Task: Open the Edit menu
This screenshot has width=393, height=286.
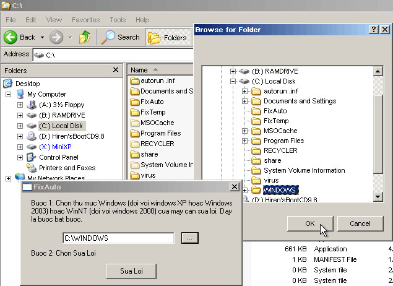Action: [30, 20]
